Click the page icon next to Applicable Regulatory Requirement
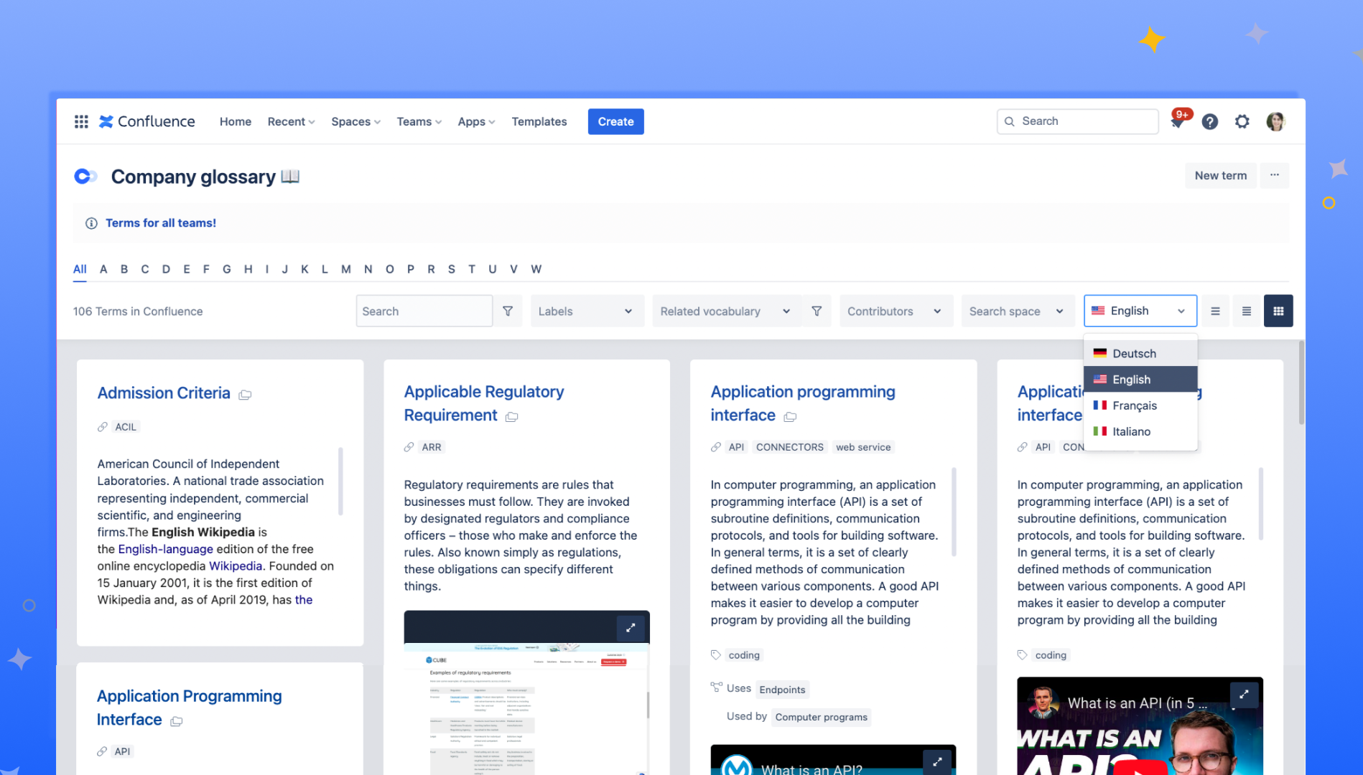1363x775 pixels. (511, 417)
